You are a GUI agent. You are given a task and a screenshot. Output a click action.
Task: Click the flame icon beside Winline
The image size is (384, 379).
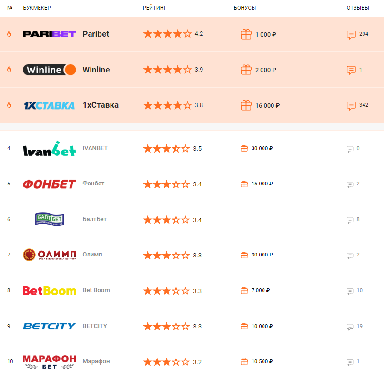(x=9, y=70)
